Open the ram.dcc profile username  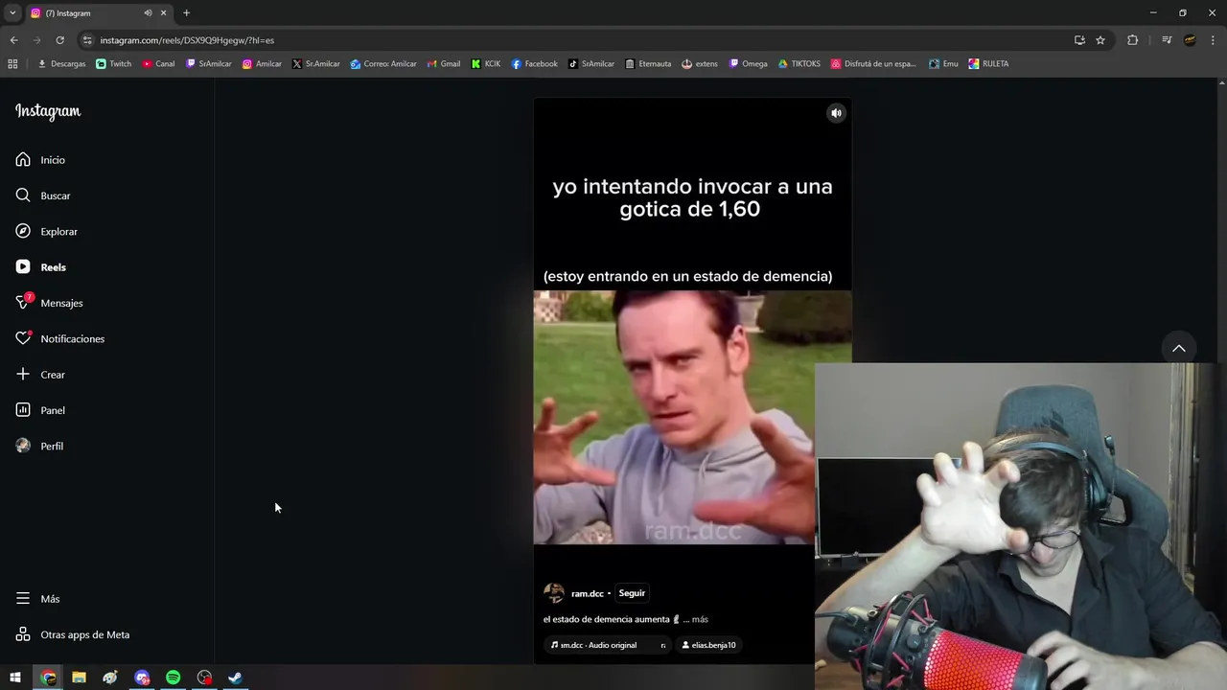588,593
